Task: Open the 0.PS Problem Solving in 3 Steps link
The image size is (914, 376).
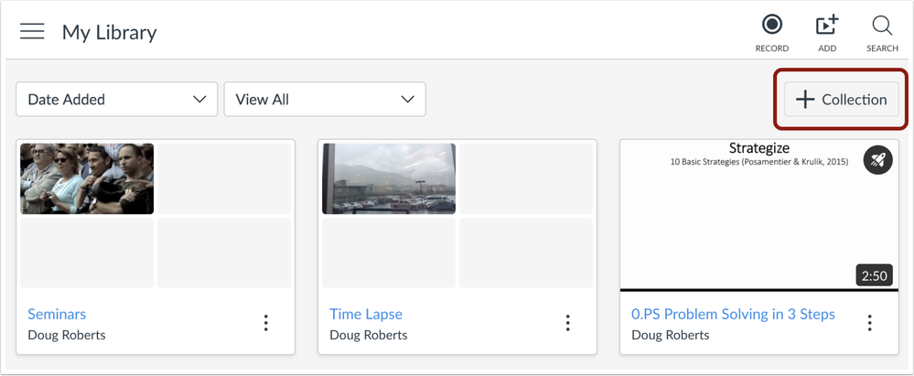Action: 733,314
